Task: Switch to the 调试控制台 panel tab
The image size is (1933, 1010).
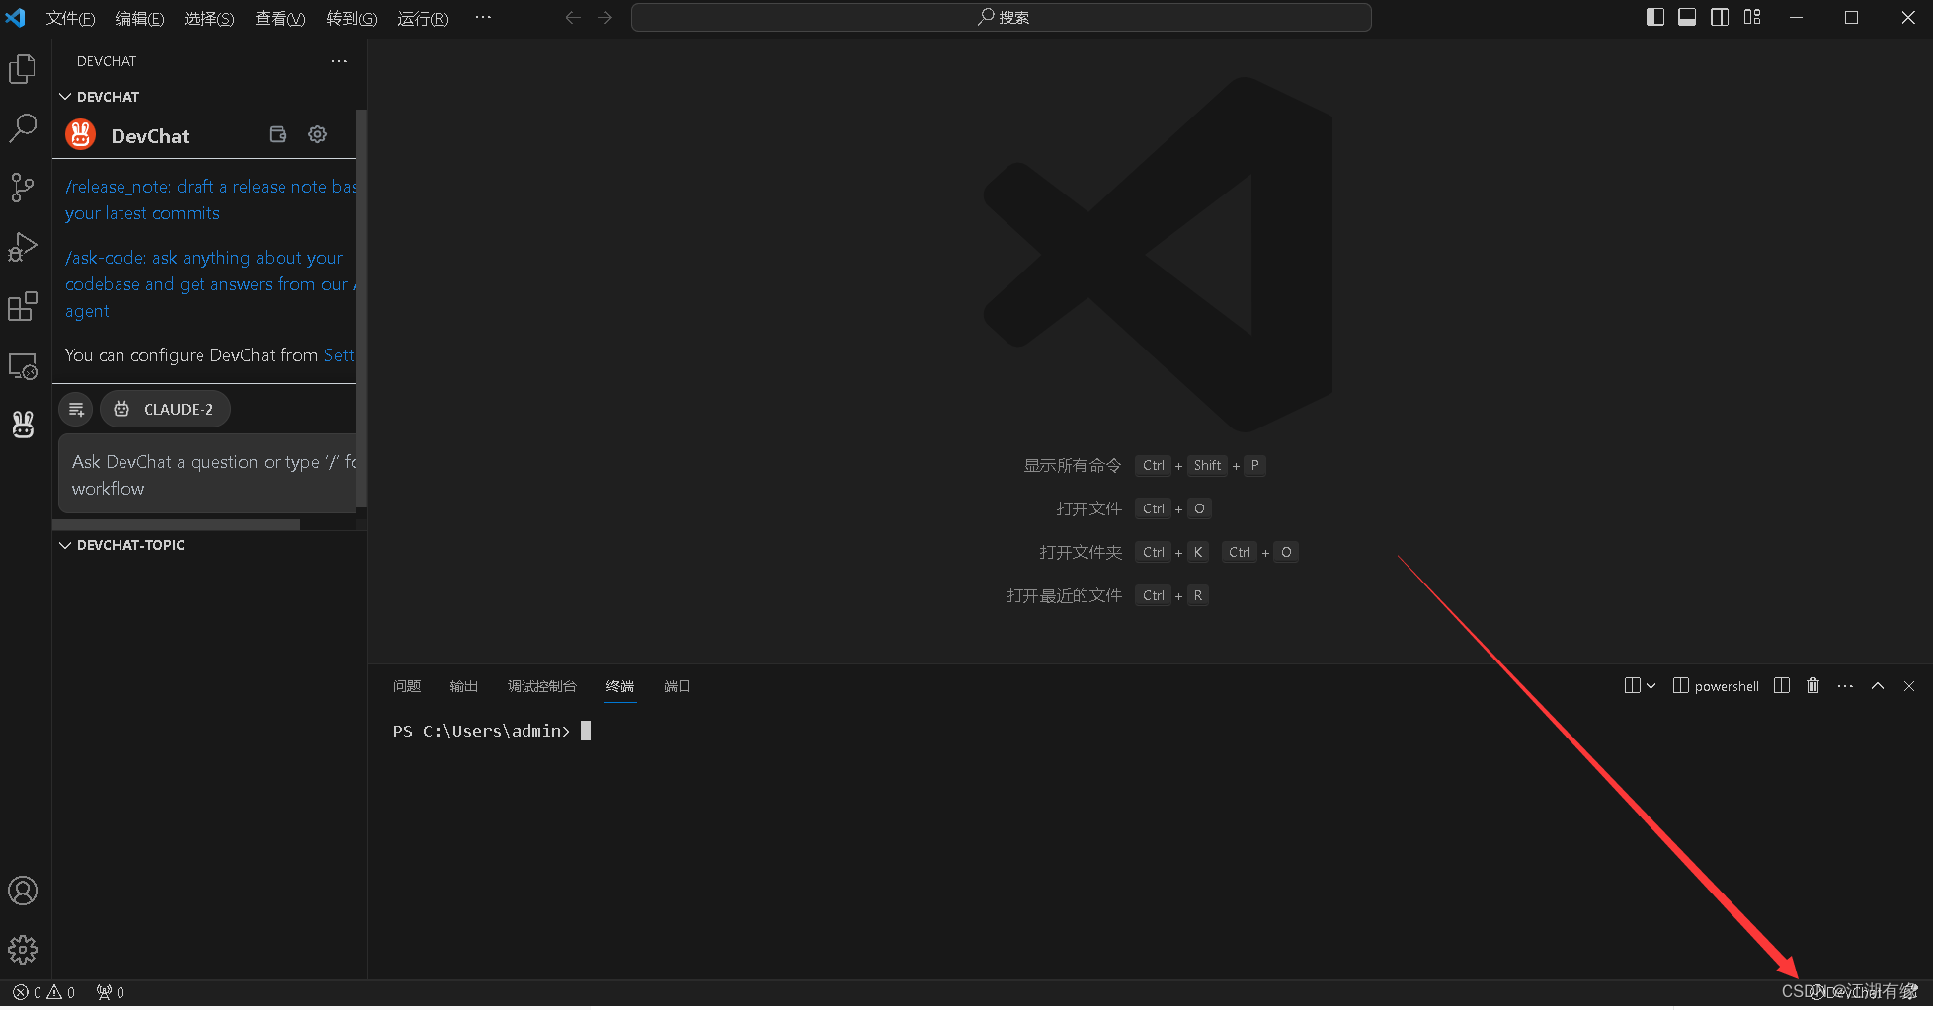Action: point(541,686)
